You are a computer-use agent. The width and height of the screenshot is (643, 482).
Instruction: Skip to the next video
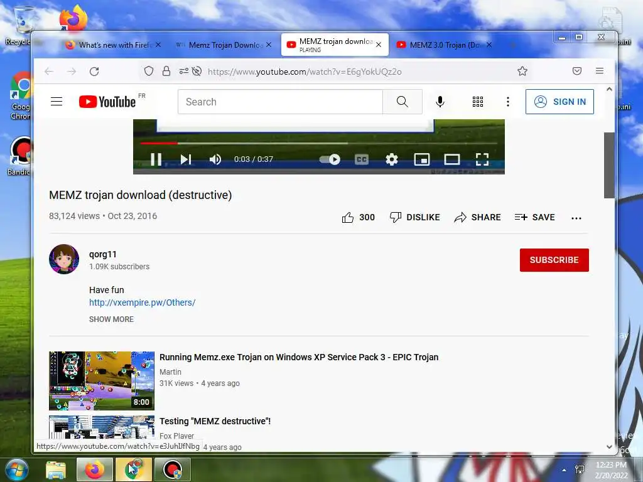pos(186,159)
